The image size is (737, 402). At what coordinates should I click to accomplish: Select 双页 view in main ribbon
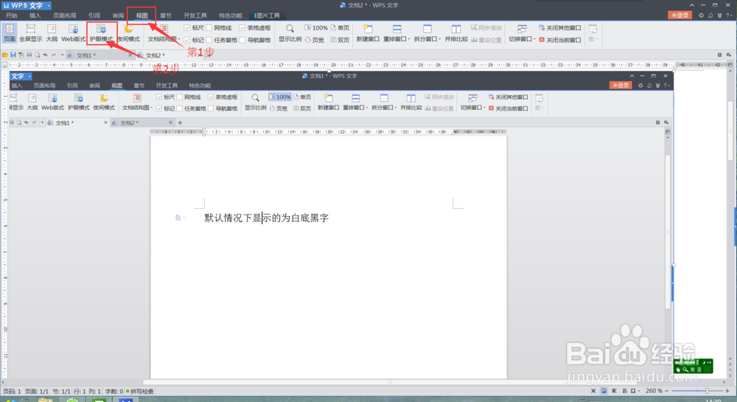pyautogui.click(x=340, y=40)
